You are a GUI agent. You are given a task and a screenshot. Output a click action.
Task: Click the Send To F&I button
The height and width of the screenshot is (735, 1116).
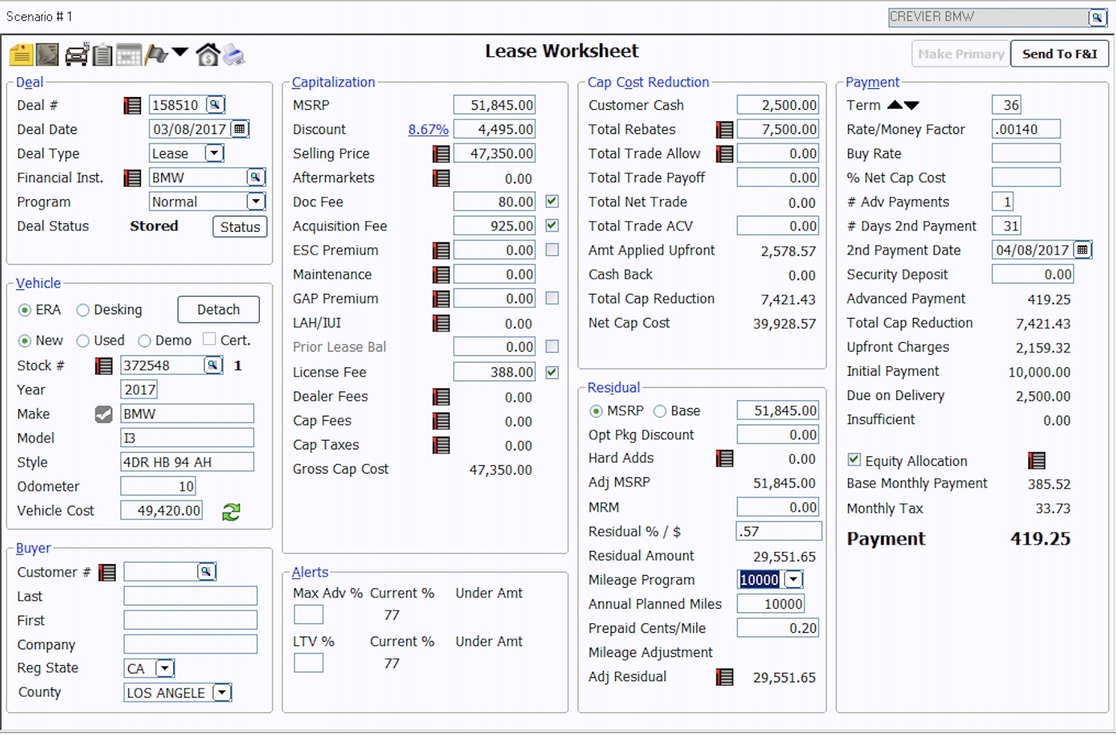[x=1060, y=54]
